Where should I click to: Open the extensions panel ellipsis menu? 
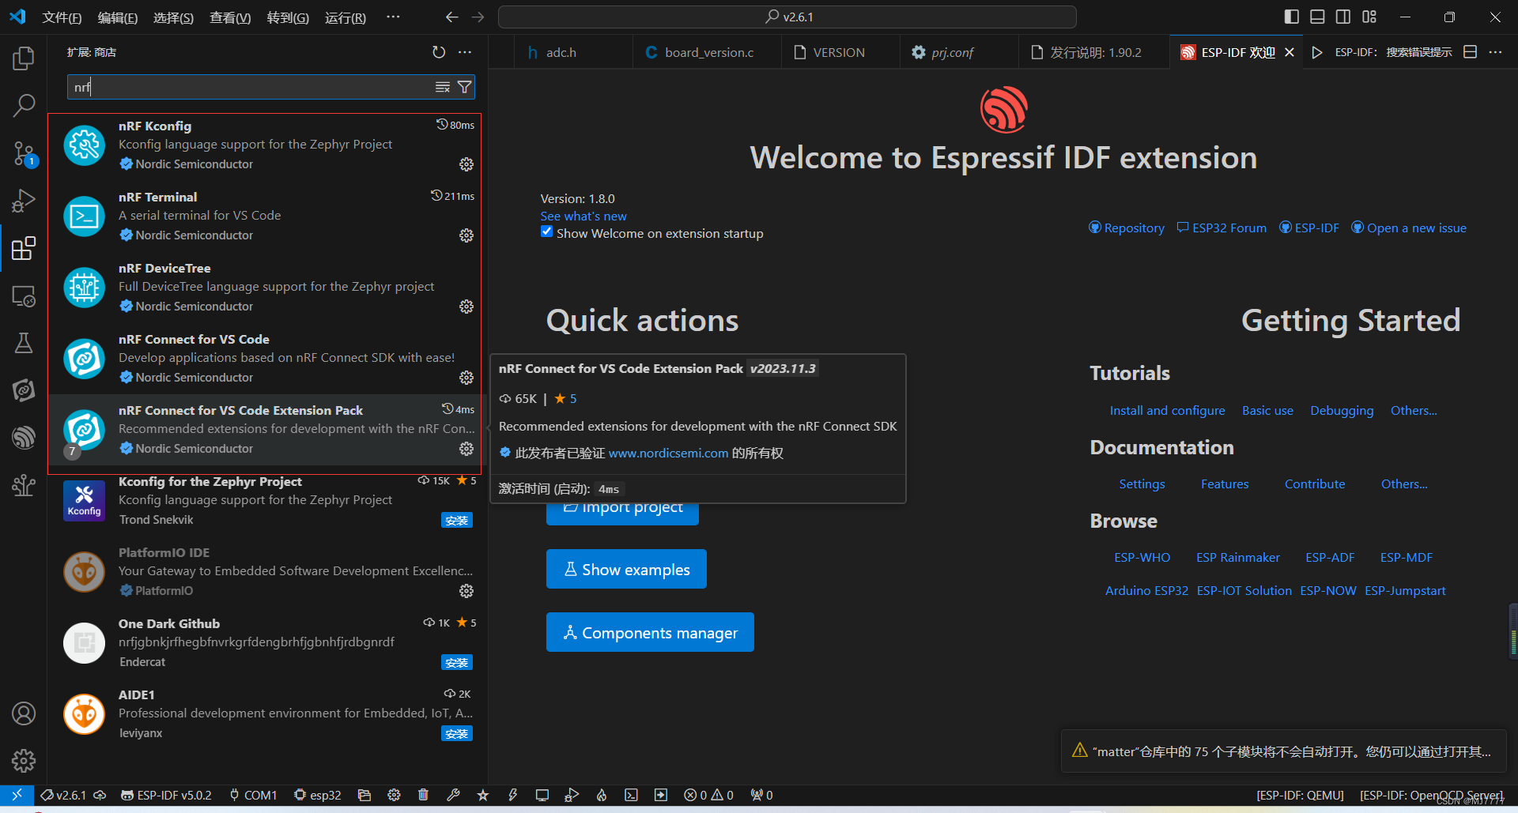click(465, 51)
